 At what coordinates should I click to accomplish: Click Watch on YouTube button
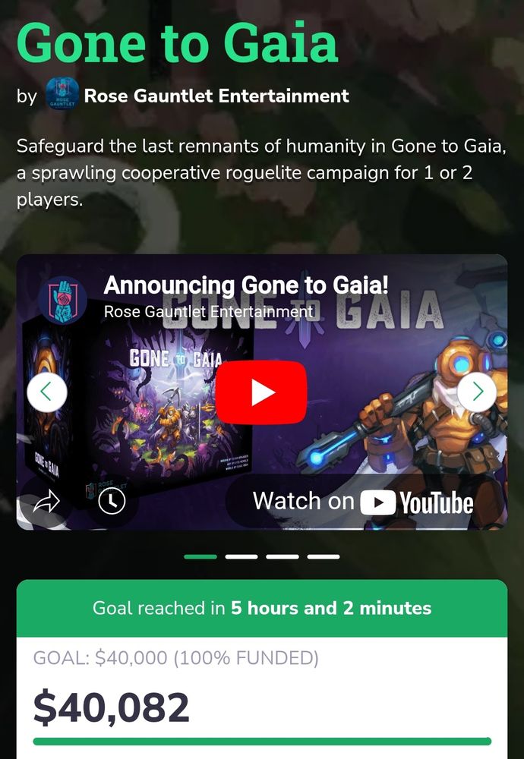coord(363,502)
